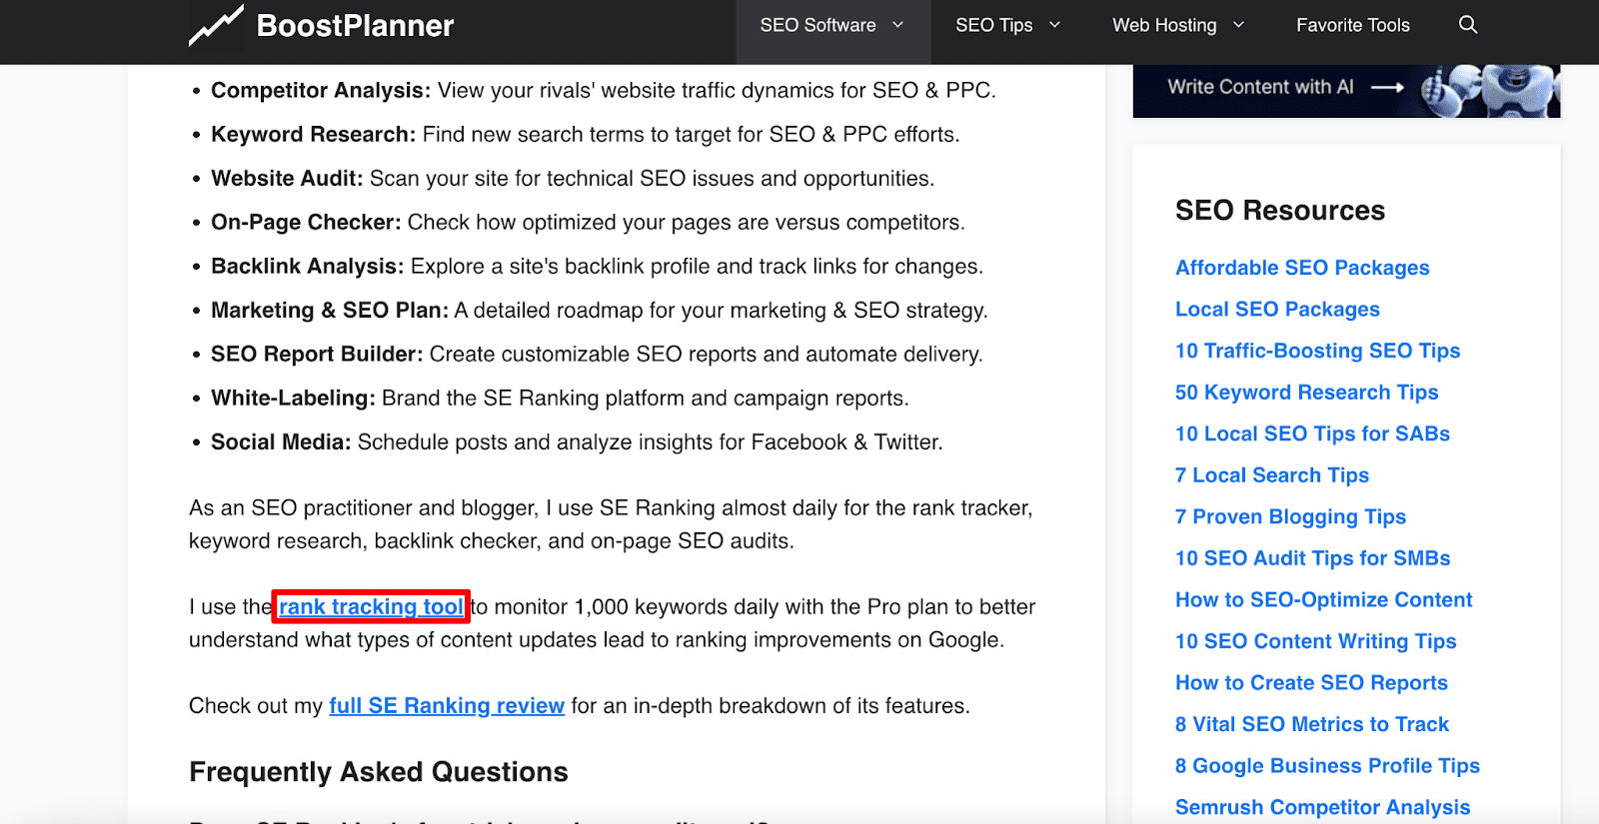Open How to SEO-Optimize Content link

[x=1323, y=599]
